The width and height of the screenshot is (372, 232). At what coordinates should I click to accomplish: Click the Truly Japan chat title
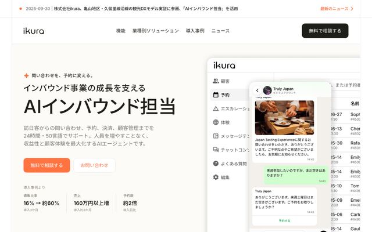283,89
